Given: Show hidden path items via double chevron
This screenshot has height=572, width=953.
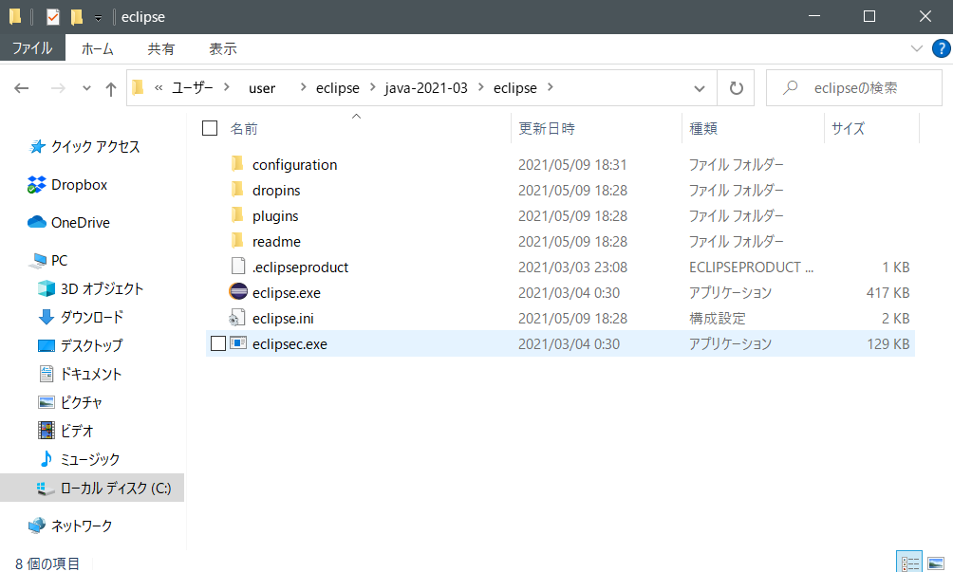Looking at the screenshot, I should tap(159, 88).
